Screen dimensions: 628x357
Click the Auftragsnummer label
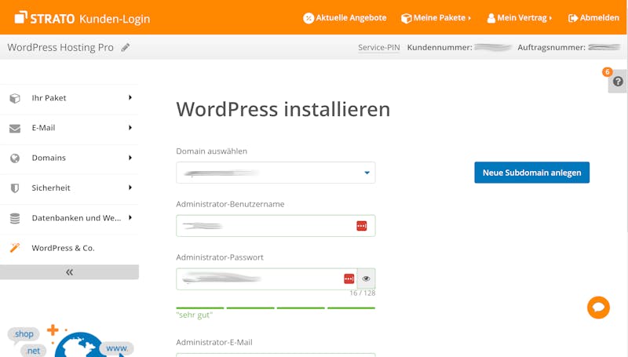pyautogui.click(x=552, y=47)
